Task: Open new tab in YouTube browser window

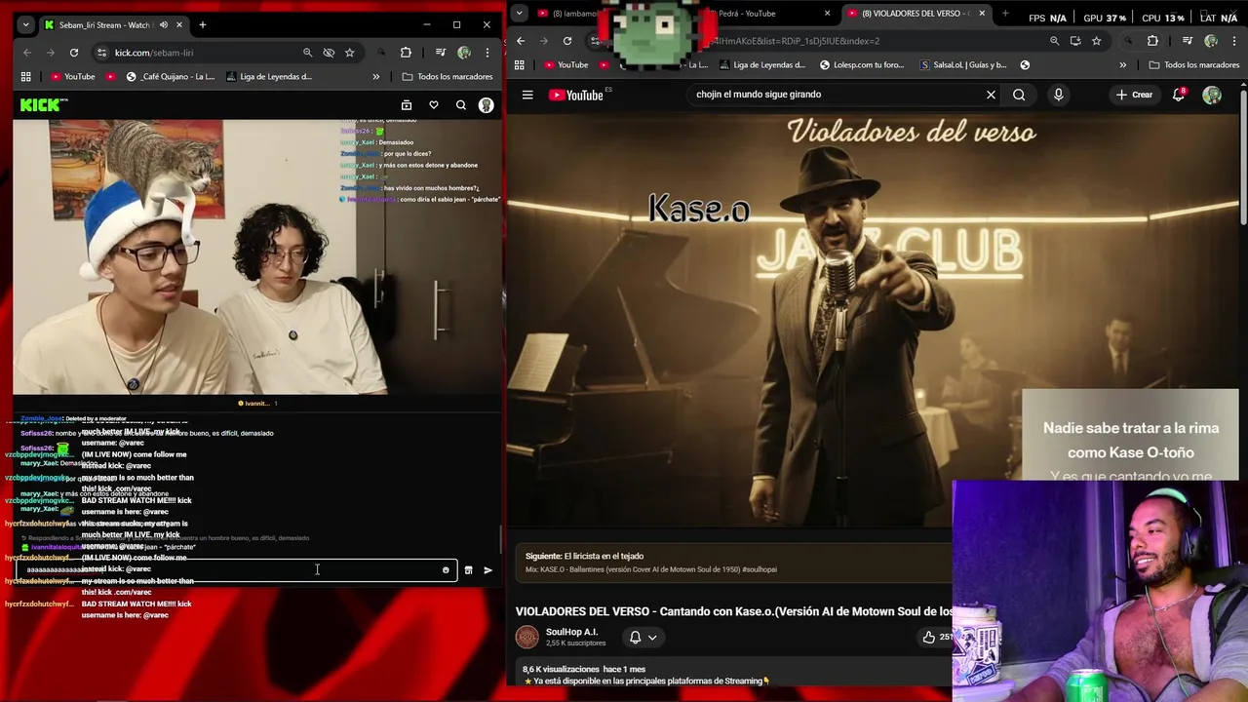Action: [x=1005, y=14]
